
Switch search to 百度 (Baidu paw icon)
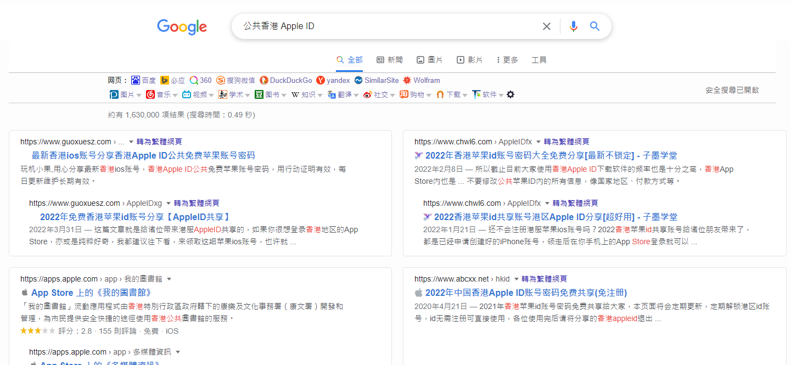tap(143, 80)
